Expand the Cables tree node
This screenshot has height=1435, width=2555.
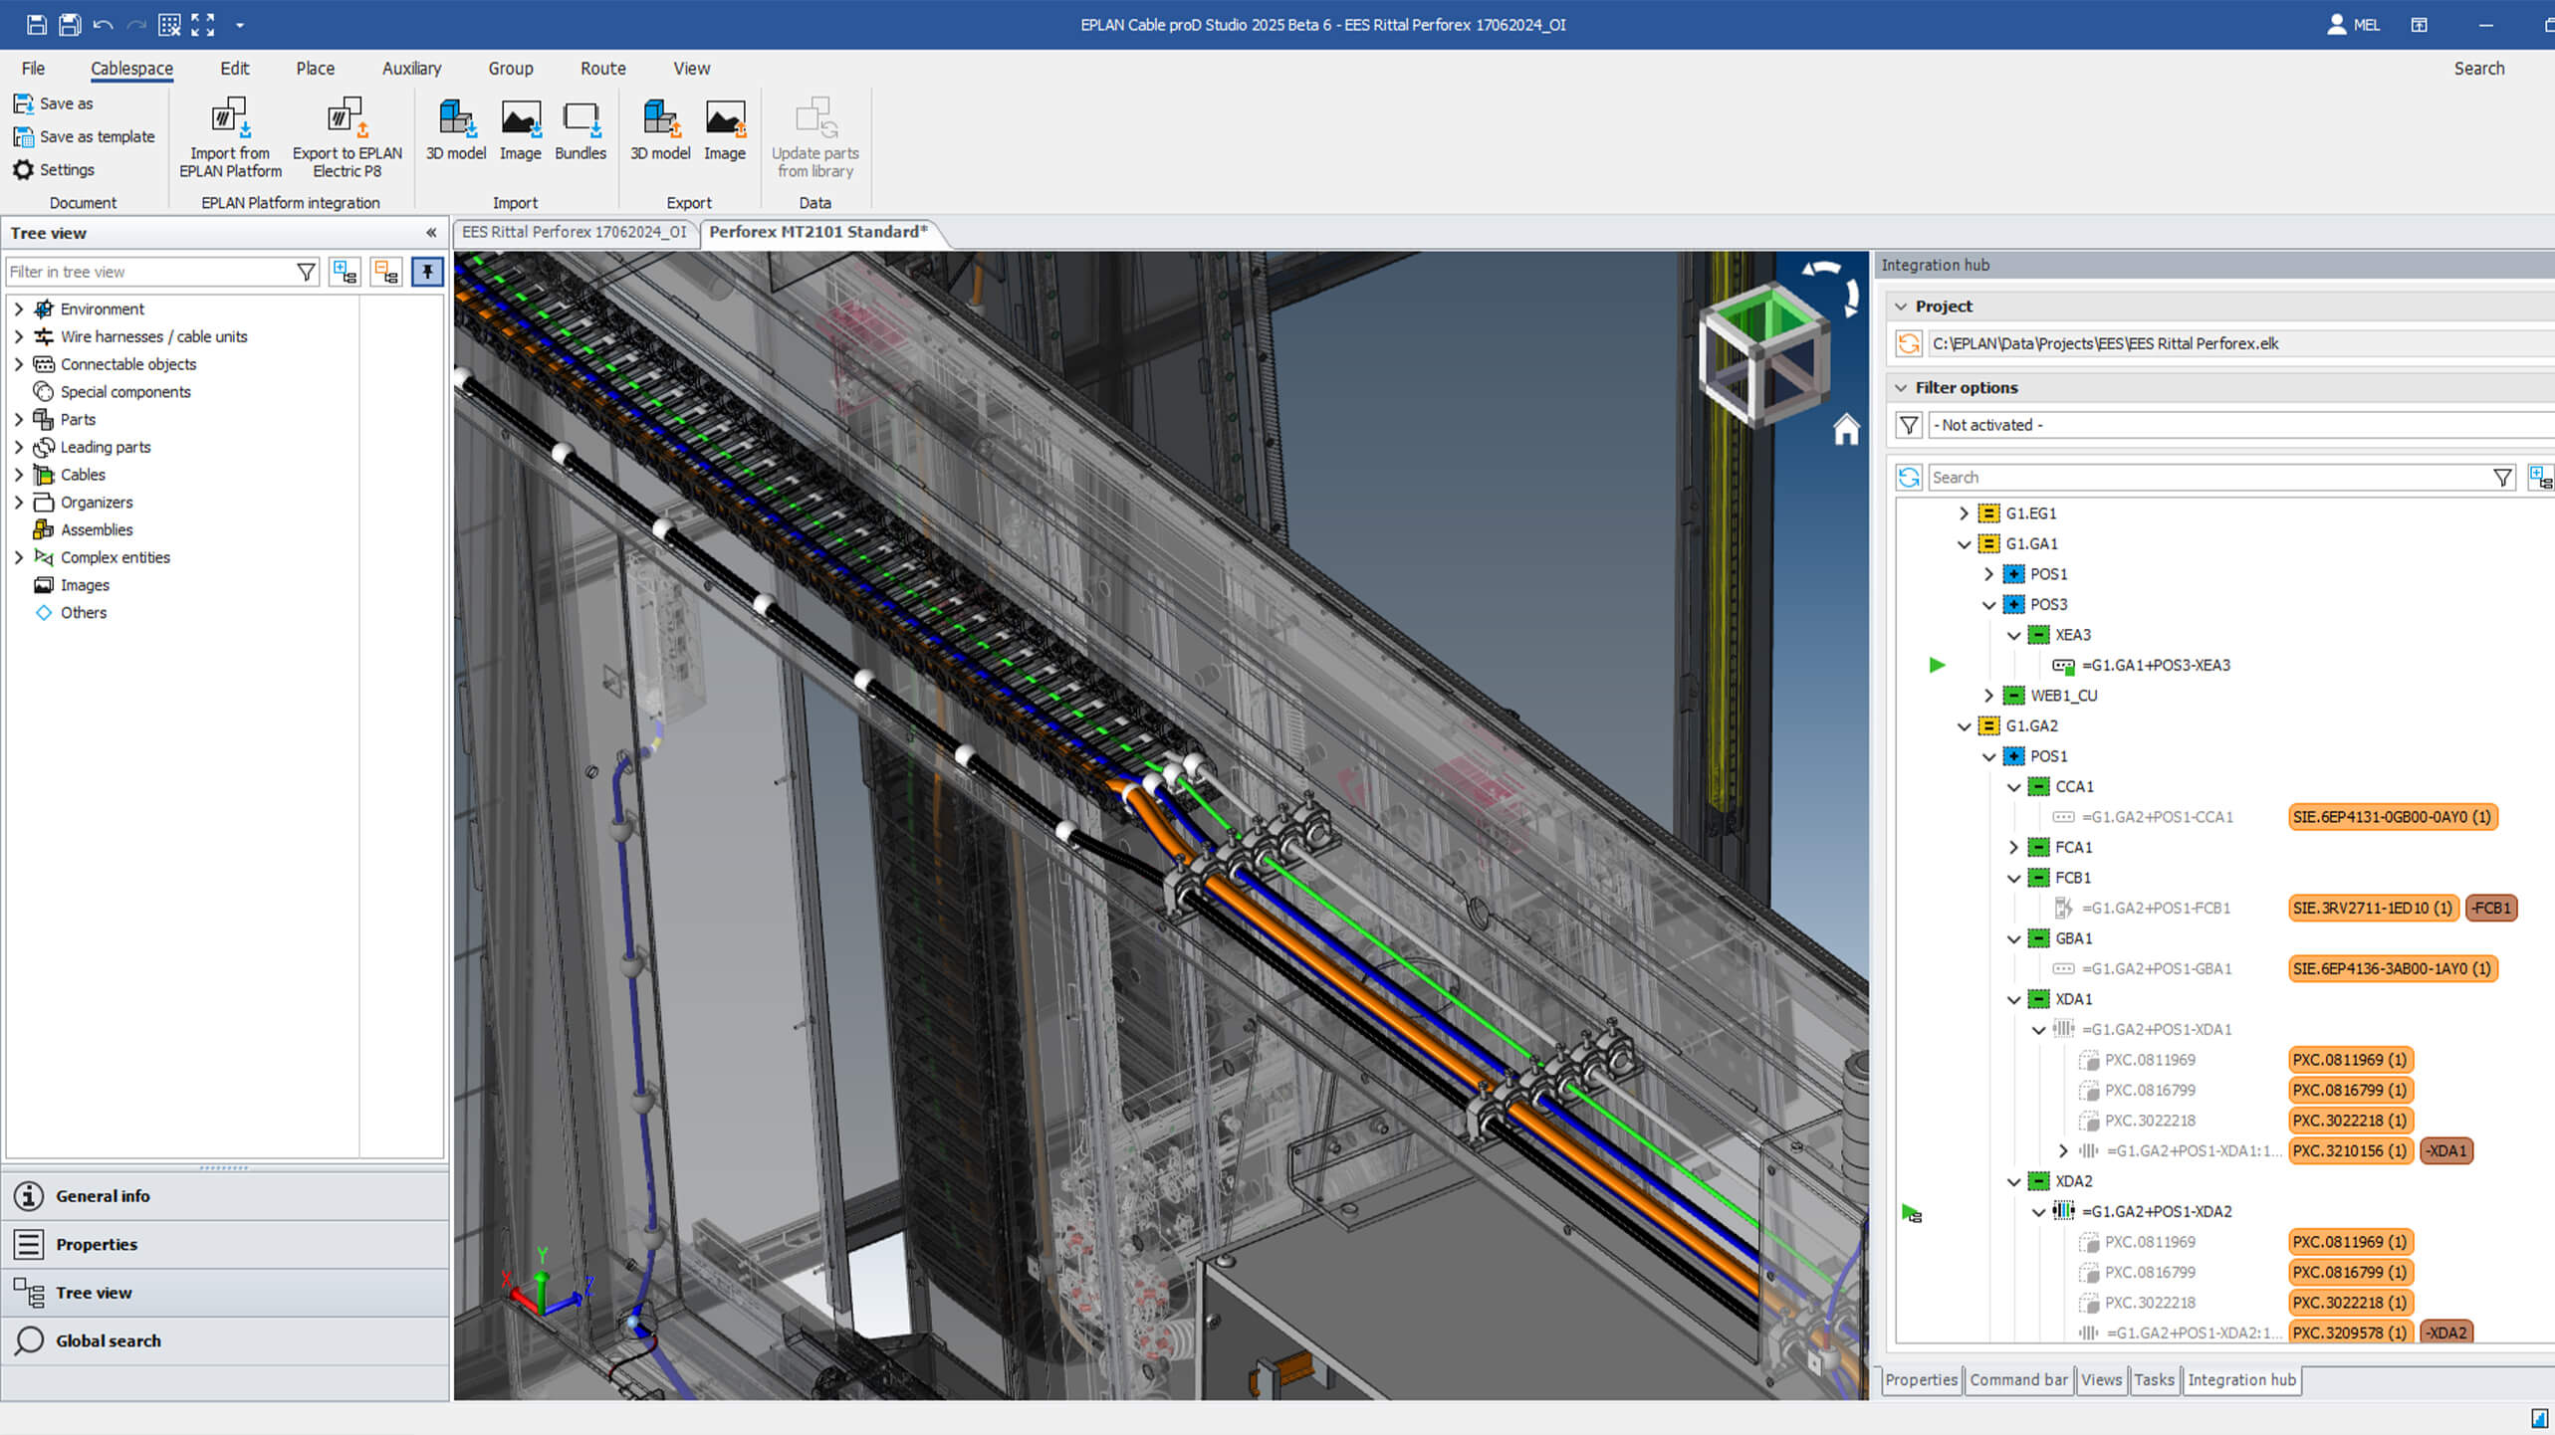pos(18,475)
